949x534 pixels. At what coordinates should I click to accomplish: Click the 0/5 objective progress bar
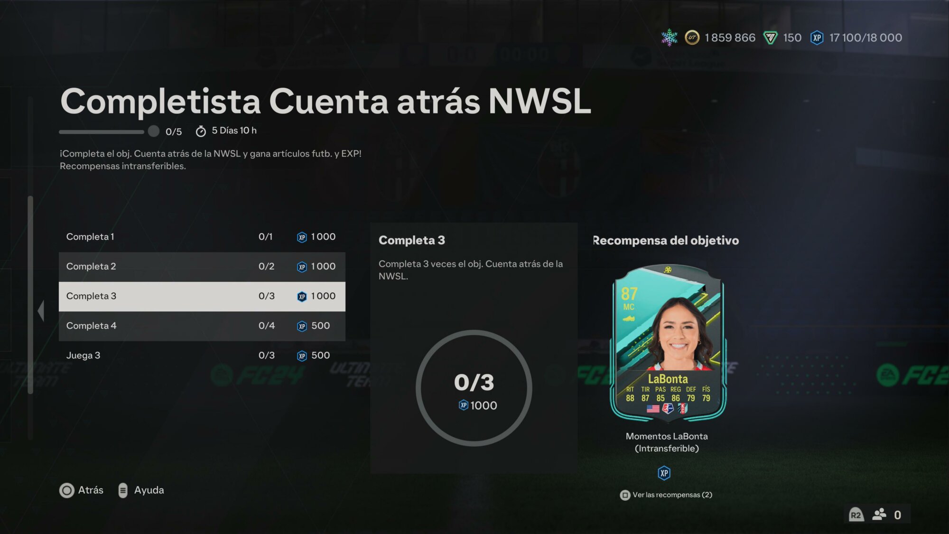pos(109,131)
